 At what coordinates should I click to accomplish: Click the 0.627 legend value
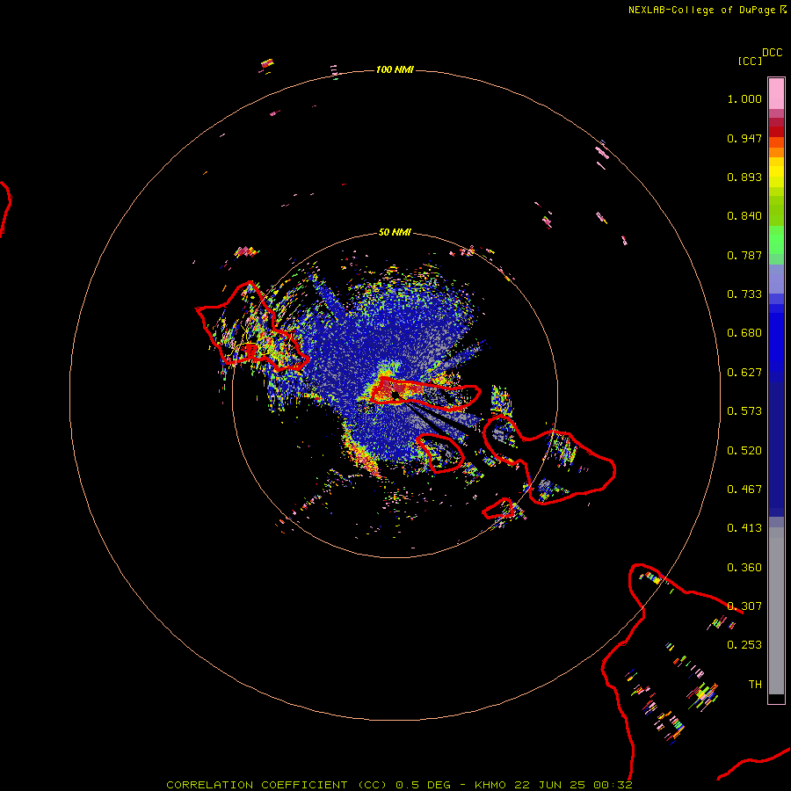coord(744,373)
